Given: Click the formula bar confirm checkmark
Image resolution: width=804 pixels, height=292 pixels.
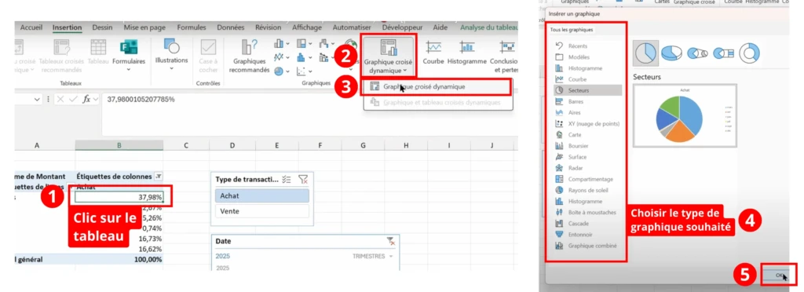Looking at the screenshot, I should [73, 100].
